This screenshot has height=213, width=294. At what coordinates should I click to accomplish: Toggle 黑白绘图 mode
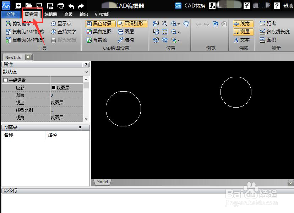[x=99, y=32]
